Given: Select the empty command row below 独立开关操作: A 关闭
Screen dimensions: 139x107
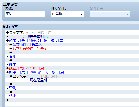Looking at the screenshot, I should 72,52.
